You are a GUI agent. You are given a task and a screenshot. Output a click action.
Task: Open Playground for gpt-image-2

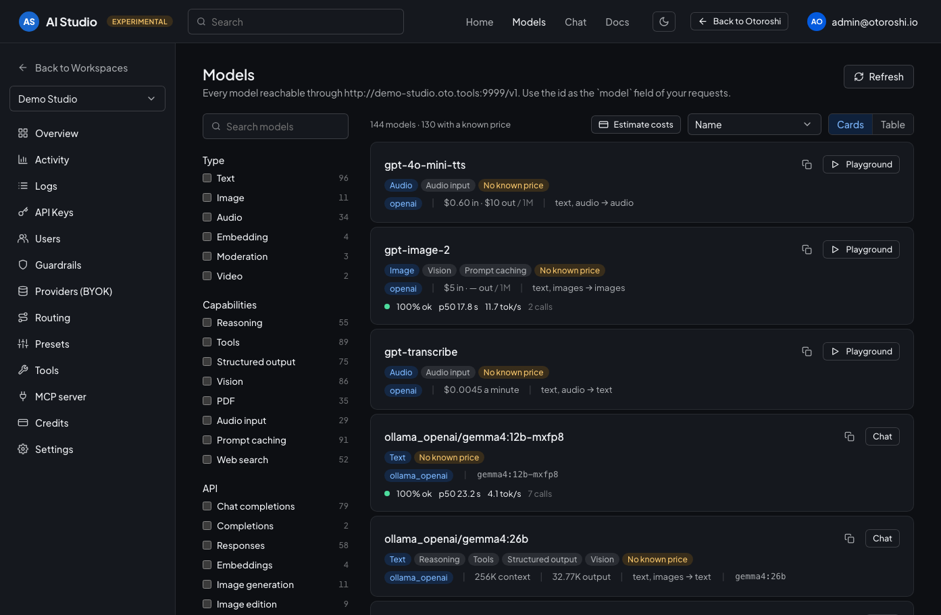click(861, 250)
